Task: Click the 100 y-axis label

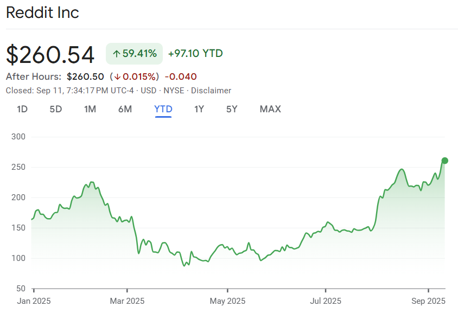Action: point(18,258)
